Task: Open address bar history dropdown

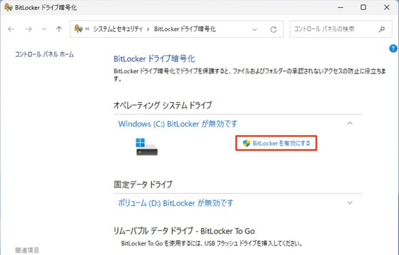Action: pos(254,29)
